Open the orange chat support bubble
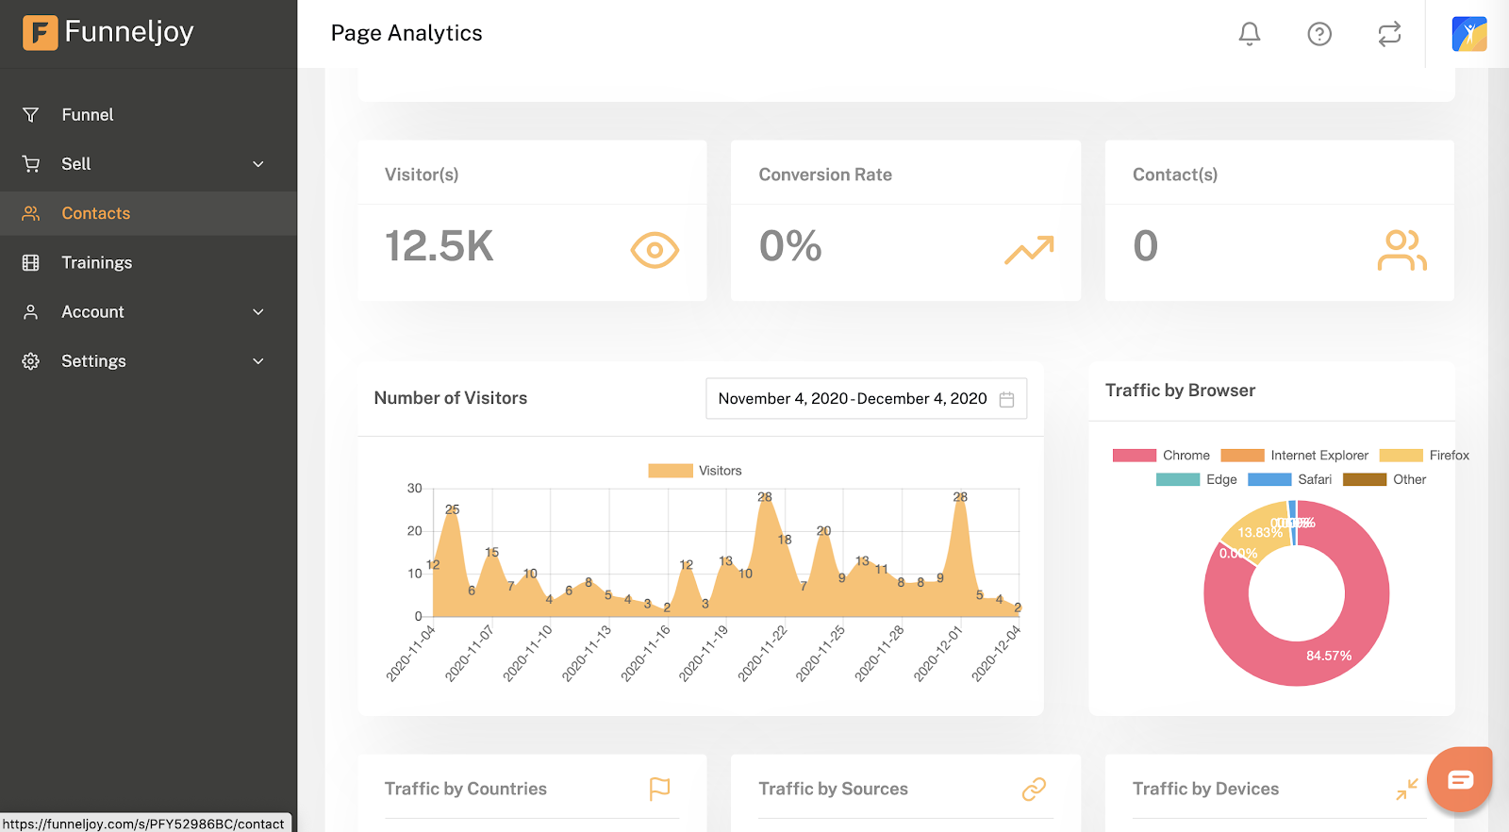Image resolution: width=1509 pixels, height=832 pixels. pyautogui.click(x=1459, y=779)
